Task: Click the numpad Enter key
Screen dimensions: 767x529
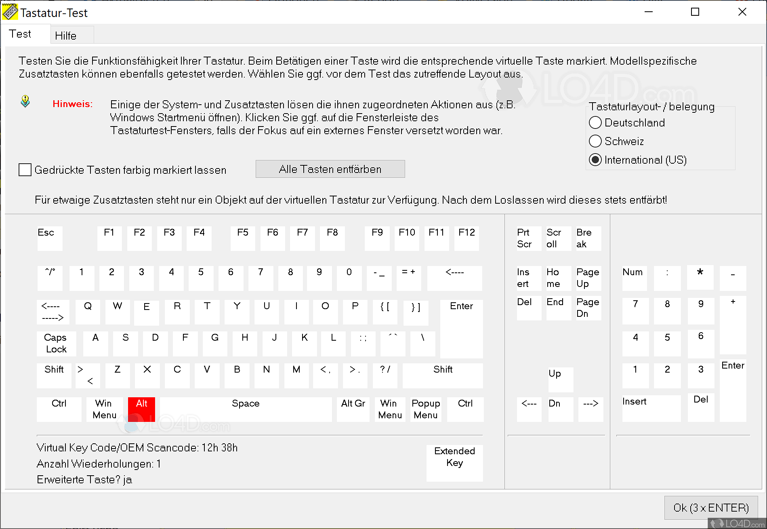Action: click(x=733, y=390)
